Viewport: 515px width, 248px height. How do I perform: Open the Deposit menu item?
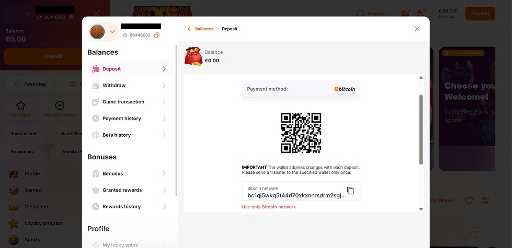(x=130, y=69)
